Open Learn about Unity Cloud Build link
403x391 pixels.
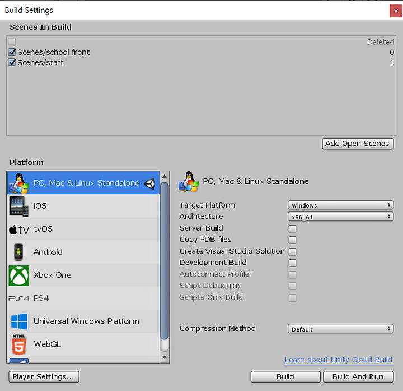coord(339,360)
